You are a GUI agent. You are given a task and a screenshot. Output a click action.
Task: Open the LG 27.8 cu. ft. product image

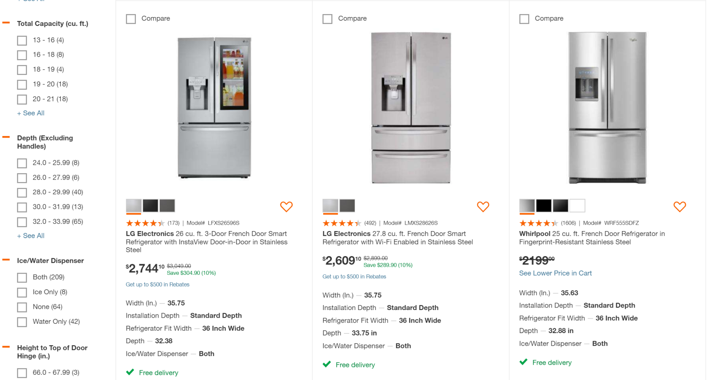pos(411,107)
